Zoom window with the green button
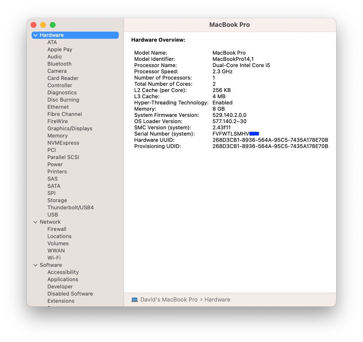The image size is (363, 342). pos(53,25)
